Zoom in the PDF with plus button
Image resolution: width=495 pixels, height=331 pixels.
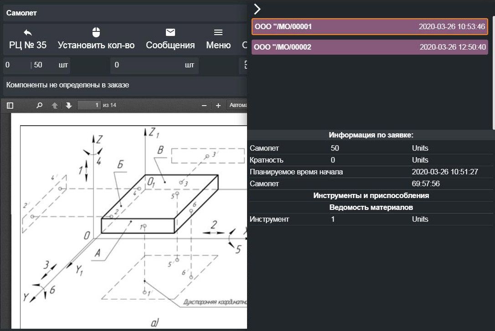(218, 106)
